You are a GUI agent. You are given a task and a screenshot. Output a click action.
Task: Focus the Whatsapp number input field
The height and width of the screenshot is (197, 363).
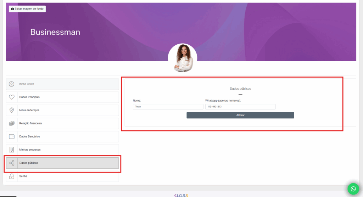coord(240,107)
